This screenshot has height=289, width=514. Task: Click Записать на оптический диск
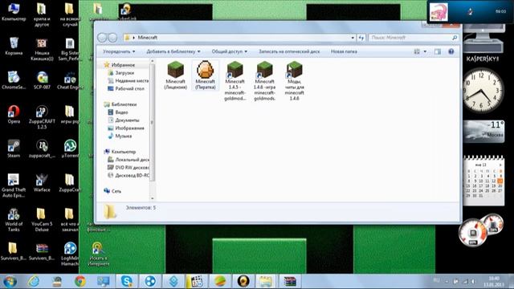pos(289,51)
